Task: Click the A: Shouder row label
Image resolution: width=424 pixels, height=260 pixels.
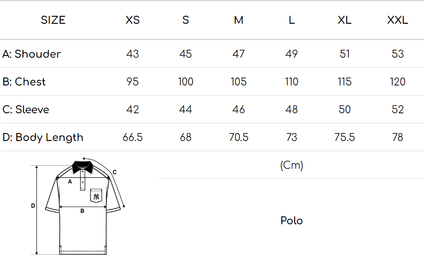Action: [x=32, y=54]
